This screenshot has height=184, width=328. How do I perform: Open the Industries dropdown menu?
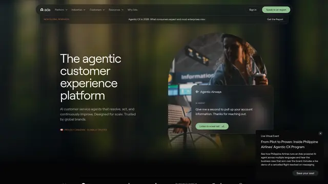point(78,10)
